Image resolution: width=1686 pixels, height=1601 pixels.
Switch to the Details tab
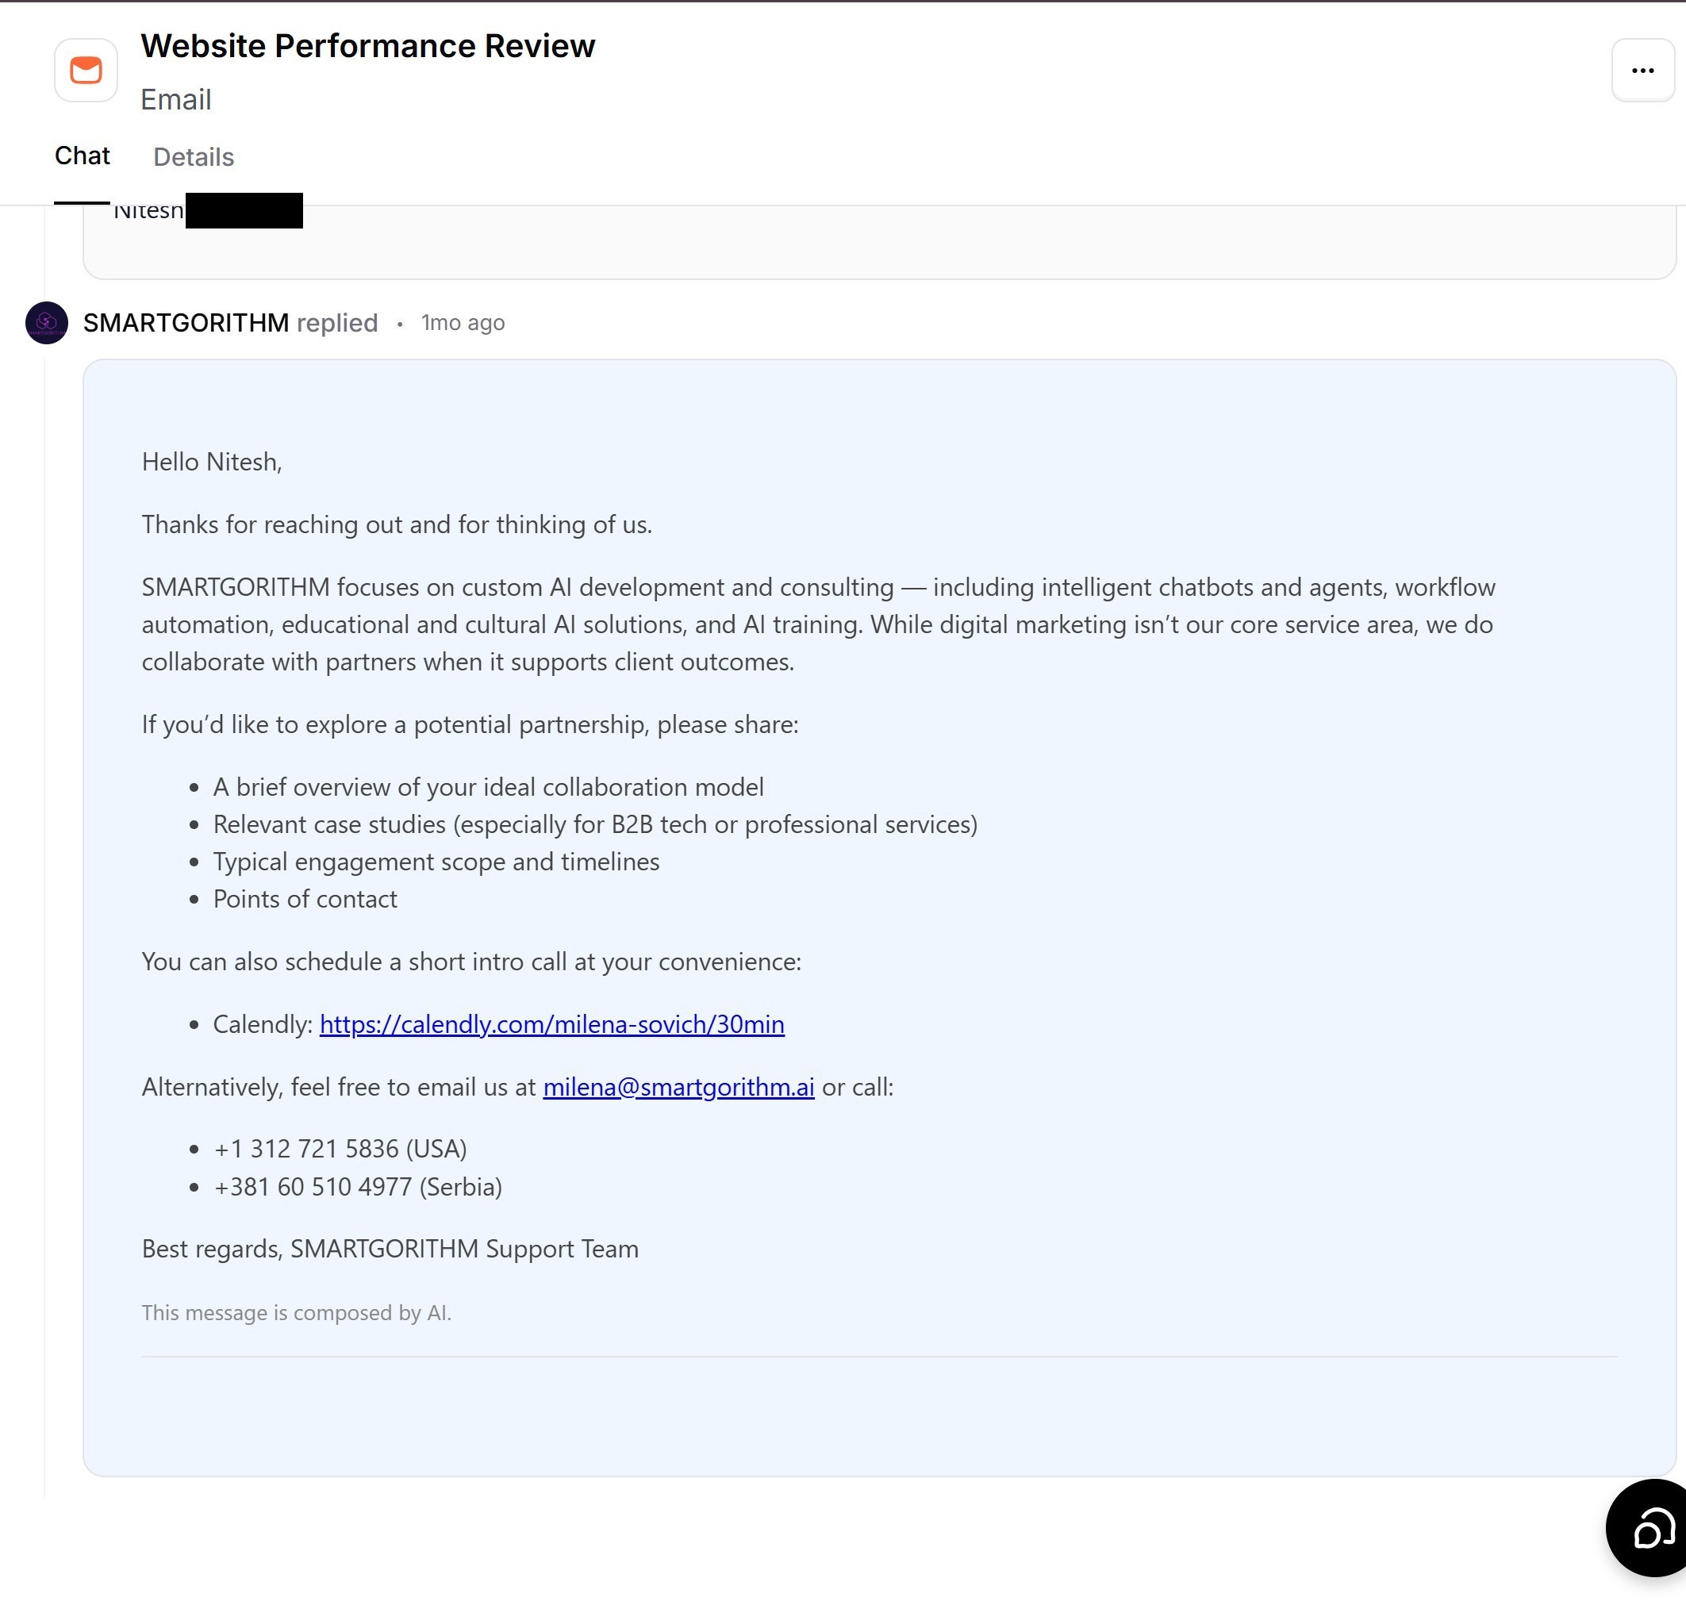pyautogui.click(x=194, y=157)
